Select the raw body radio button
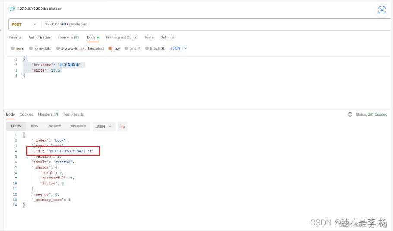 pos(110,48)
